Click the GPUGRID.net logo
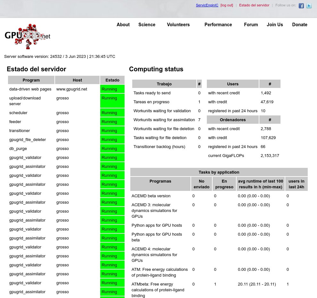Viewport: 317px width, 298px height. tap(28, 36)
